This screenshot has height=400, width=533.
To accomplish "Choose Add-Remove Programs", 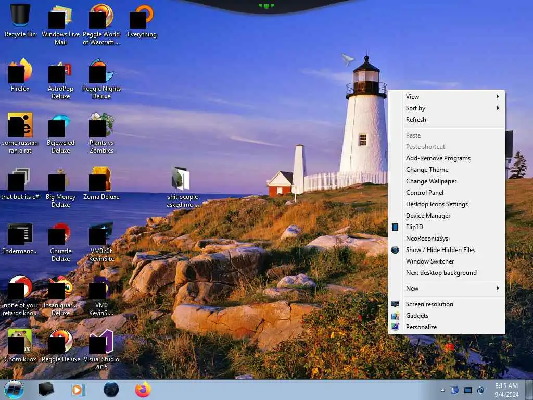I will point(447,158).
